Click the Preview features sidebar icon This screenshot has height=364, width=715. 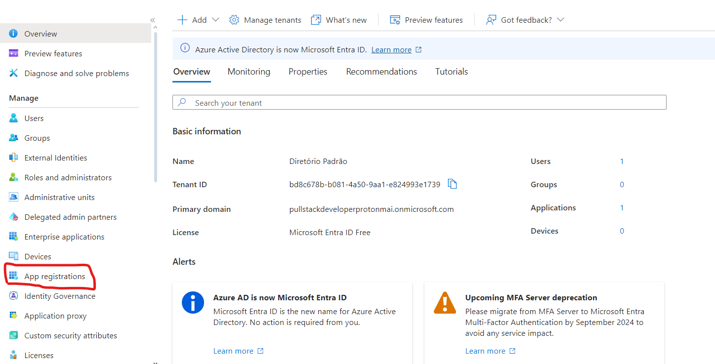(13, 53)
